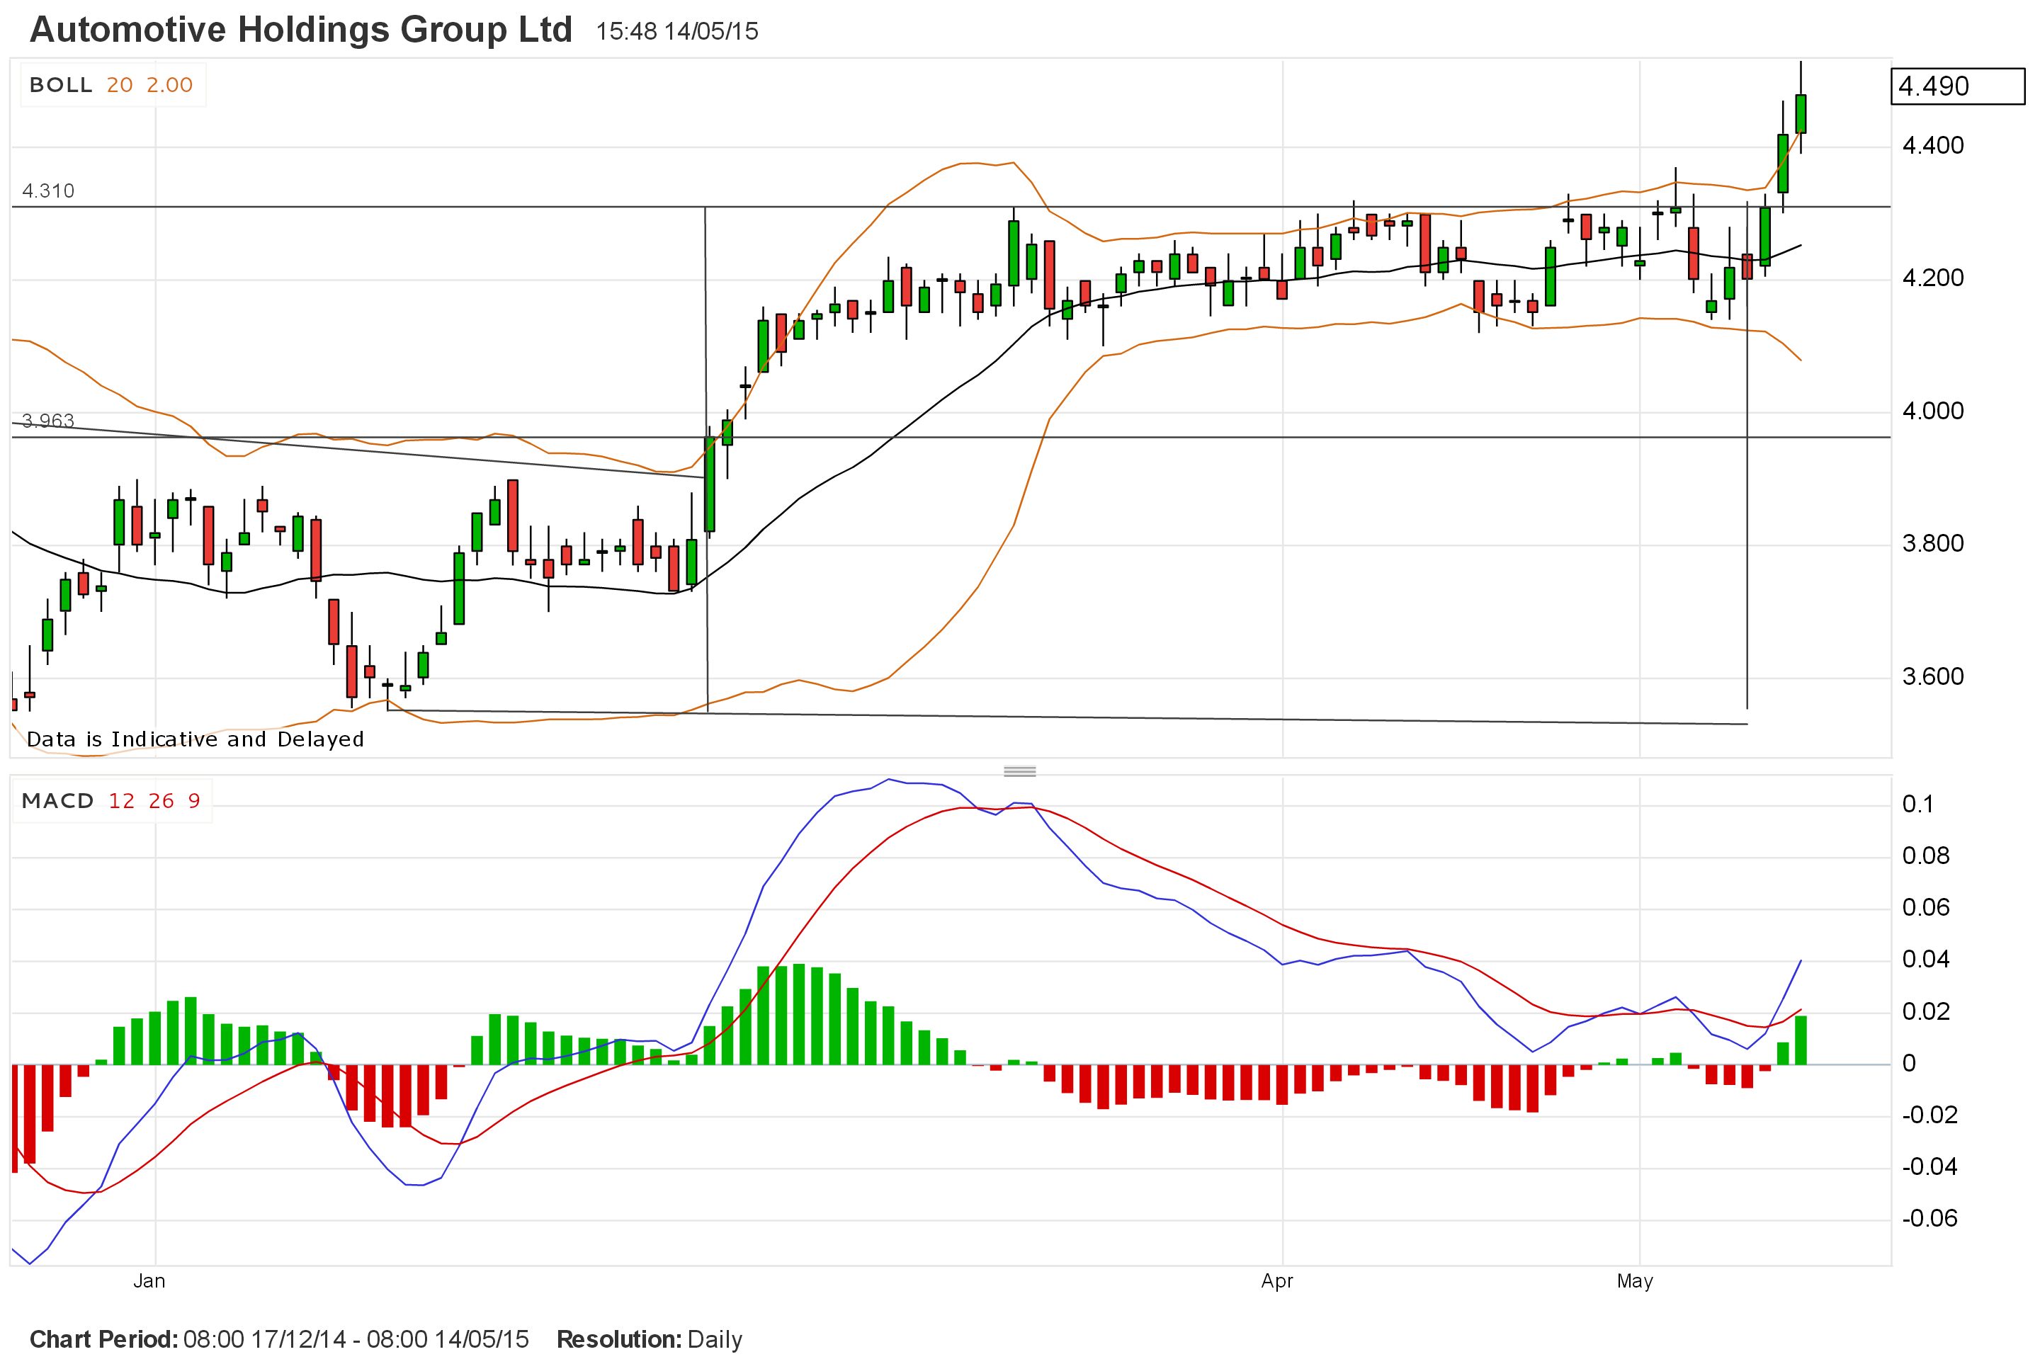Click the timestamp 15:48 14/05/15
Image resolution: width=2040 pixels, height=1364 pixels.
point(676,31)
